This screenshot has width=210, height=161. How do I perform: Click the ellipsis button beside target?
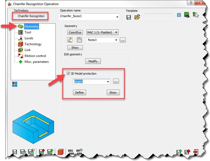(x=116, y=81)
